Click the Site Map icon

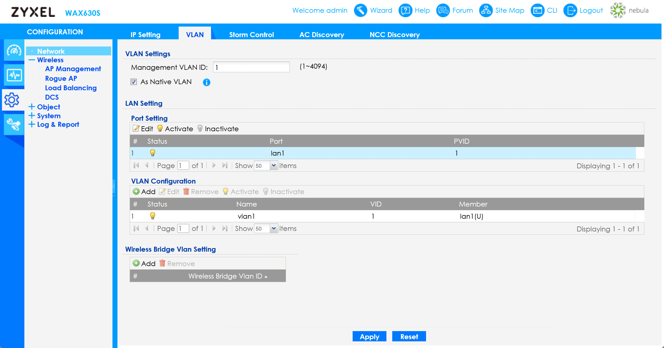tap(486, 11)
